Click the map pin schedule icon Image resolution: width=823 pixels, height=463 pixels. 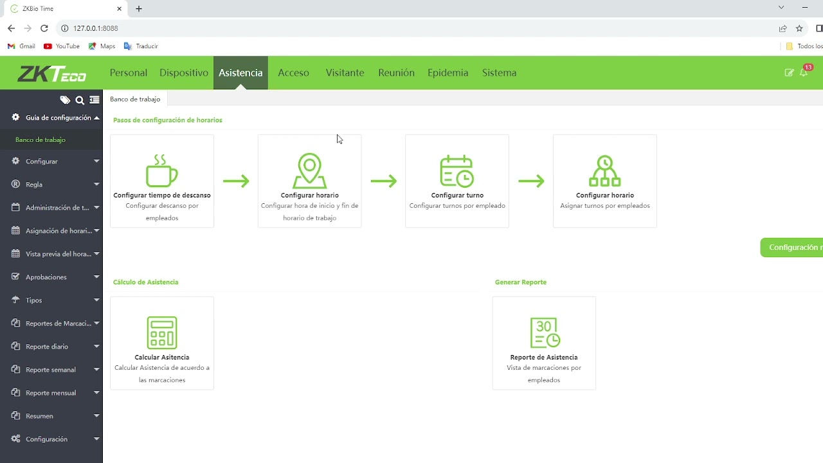[309, 170]
